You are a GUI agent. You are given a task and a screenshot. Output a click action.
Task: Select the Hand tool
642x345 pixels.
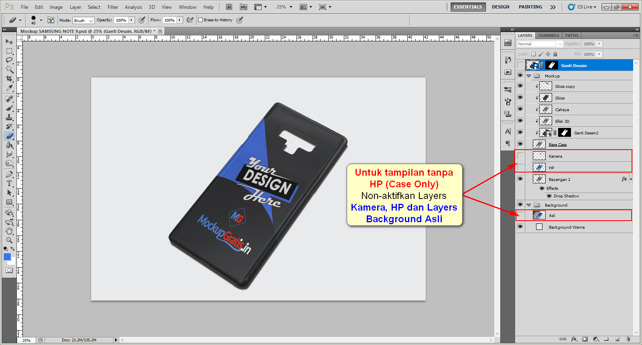[x=9, y=231]
